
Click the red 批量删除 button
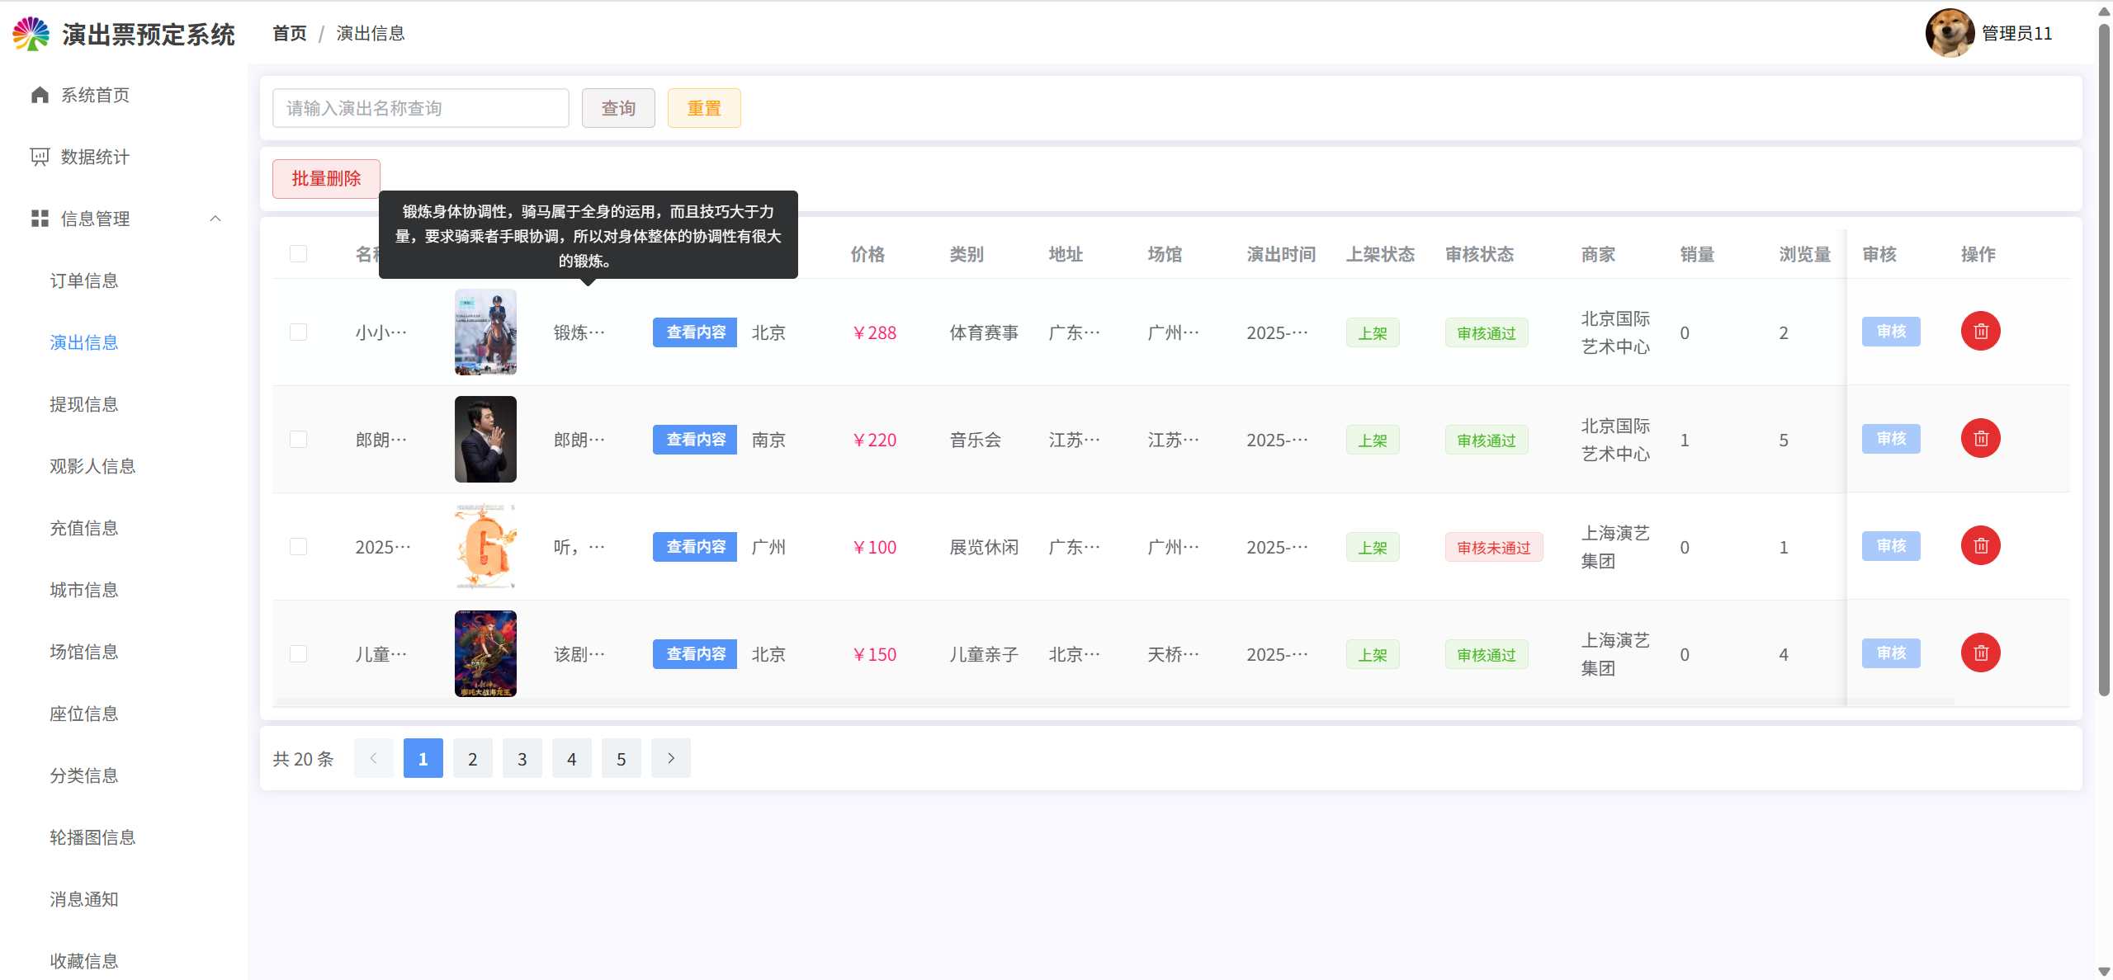(x=326, y=179)
